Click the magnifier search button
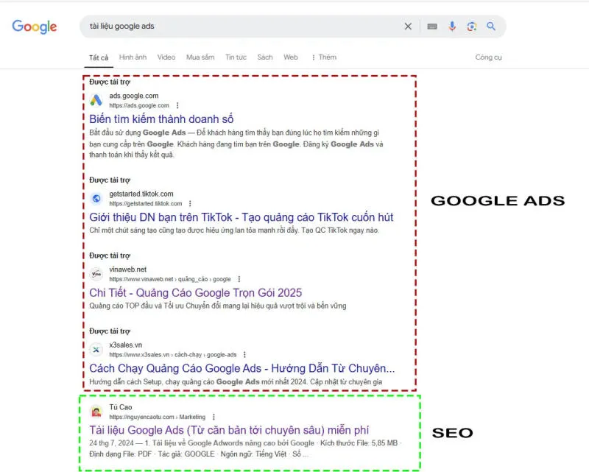Screen dimensions: 589x472 (491, 27)
